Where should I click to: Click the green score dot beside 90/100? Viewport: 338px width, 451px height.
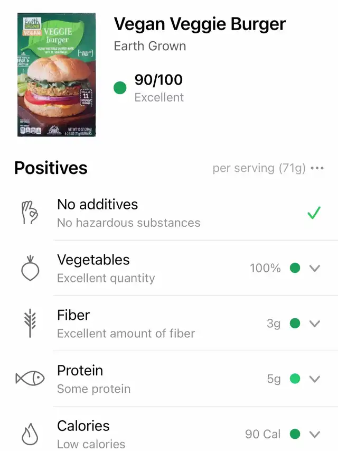tap(120, 88)
